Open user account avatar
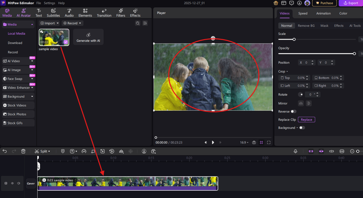The image size is (363, 198). point(307,3)
